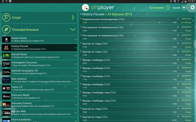The width and height of the screenshot is (196, 122).
Task: Click the 24 березня 2015 date link
Action: click(x=120, y=14)
